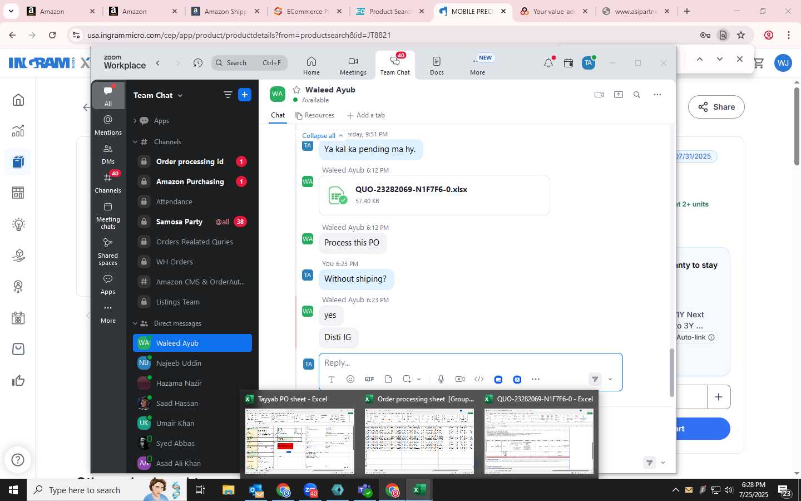Screen dimensions: 801x501
Task: Open Zoom notifications bell icon
Action: [x=548, y=63]
